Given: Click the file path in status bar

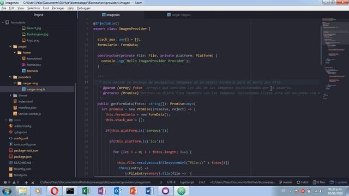Looking at the screenshot, I should pos(95,182).
